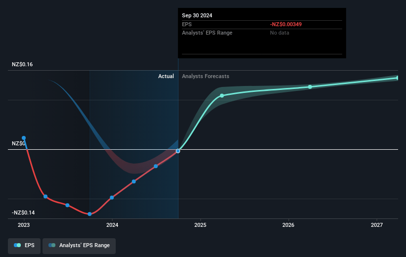Screen dimensions: 406x257
Task: Select the Sep 30 2024 EPS data point
Action: pos(178,151)
